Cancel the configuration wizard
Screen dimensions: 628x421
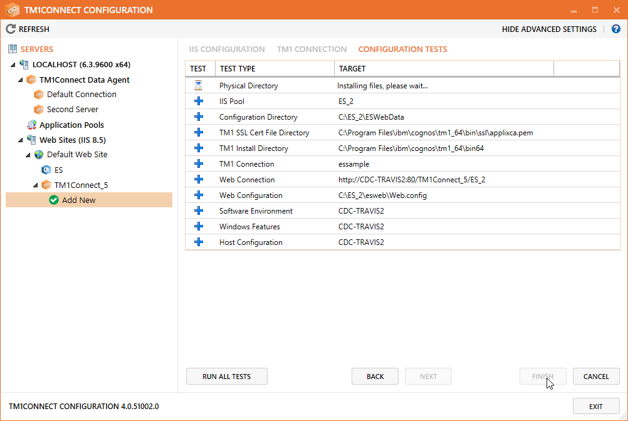click(x=596, y=376)
